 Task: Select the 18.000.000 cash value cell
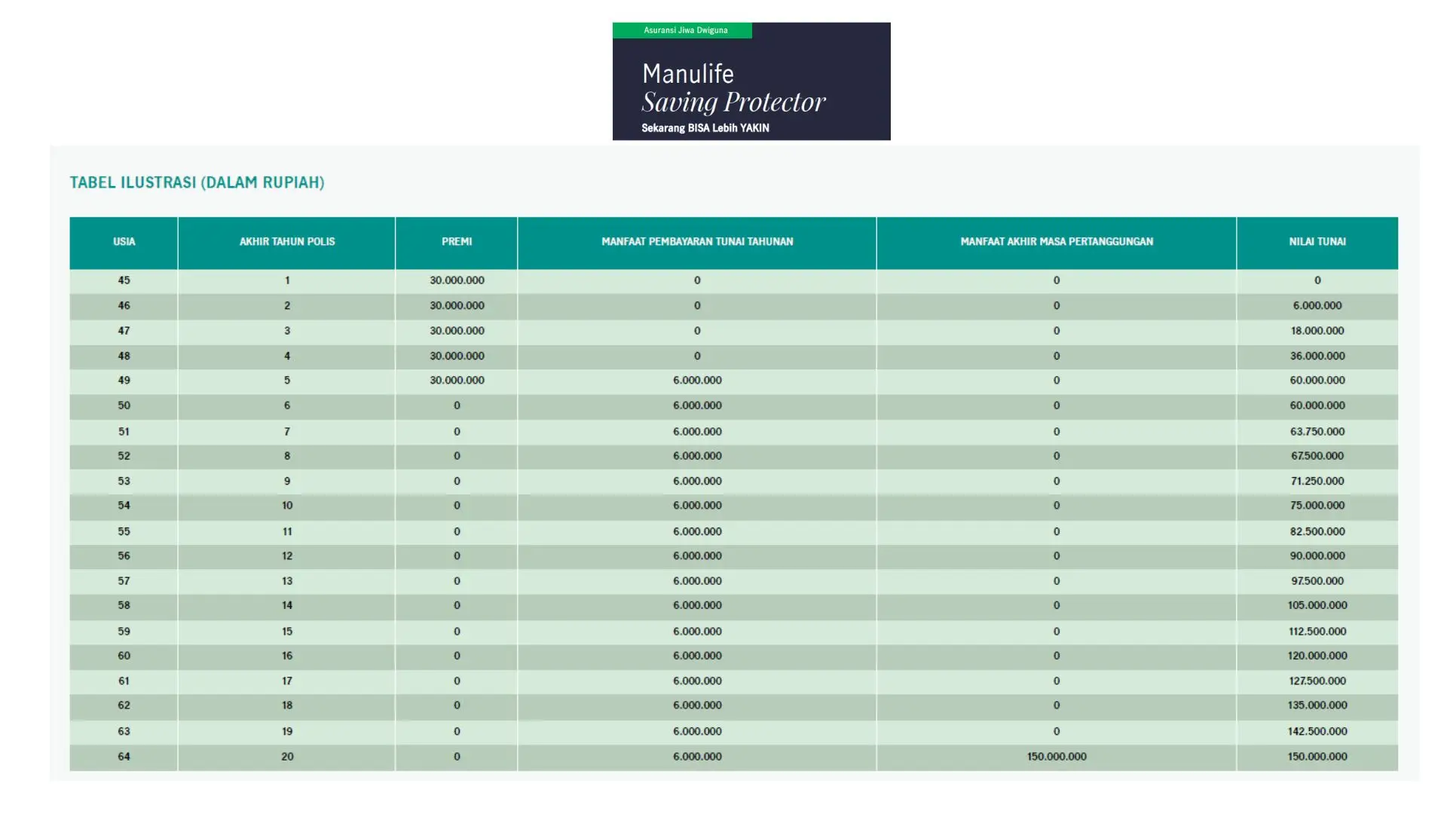(1317, 331)
